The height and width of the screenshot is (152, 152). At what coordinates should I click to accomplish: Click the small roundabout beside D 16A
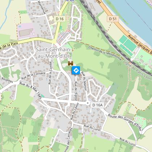click(88, 103)
